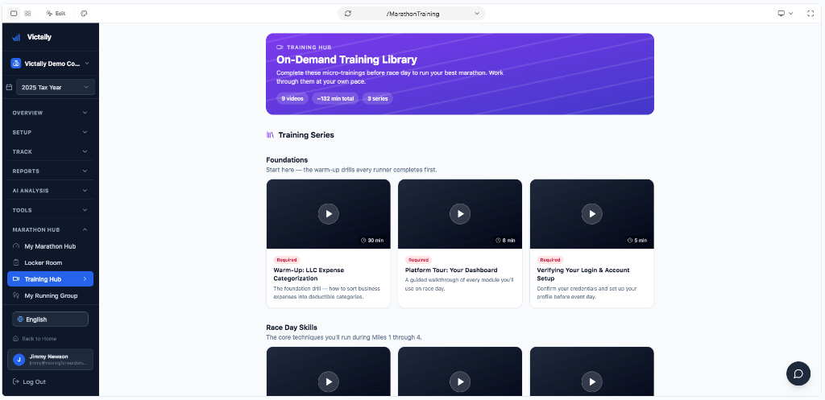Click the 8 min duration label
Screen dimensions: 825x400
coord(505,240)
